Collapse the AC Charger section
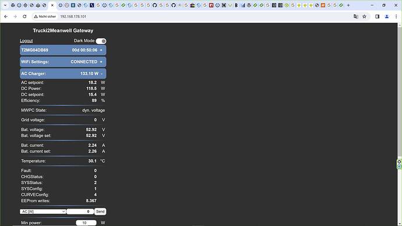The image size is (402, 226). pyautogui.click(x=63, y=73)
